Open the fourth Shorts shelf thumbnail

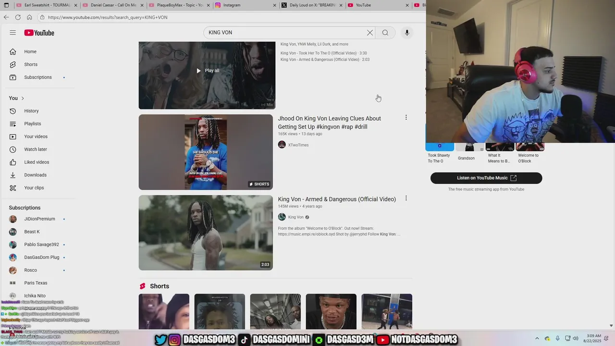pyautogui.click(x=331, y=311)
